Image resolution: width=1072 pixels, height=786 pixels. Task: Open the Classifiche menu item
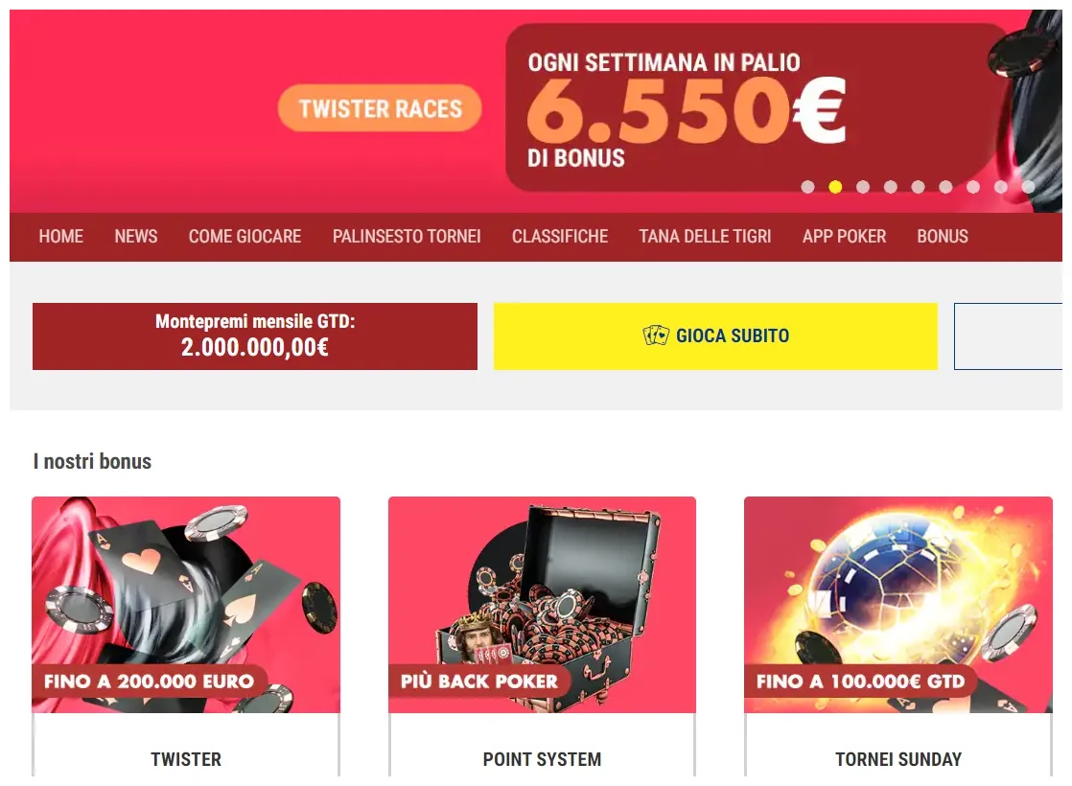[x=560, y=237]
